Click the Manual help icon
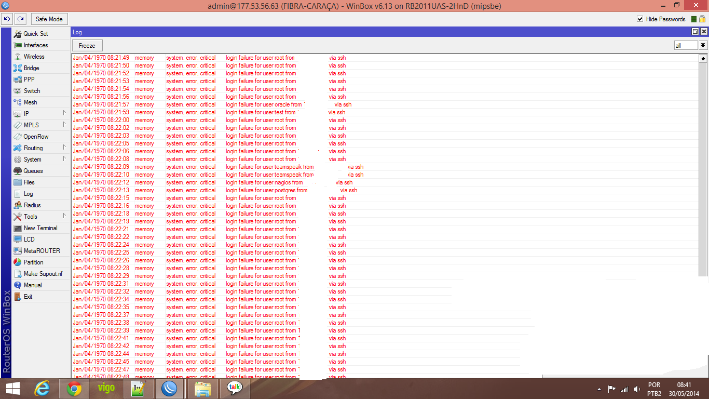 18,285
